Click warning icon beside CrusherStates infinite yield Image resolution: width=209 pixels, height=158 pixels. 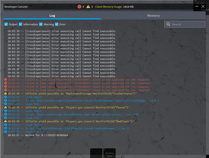[5, 94]
